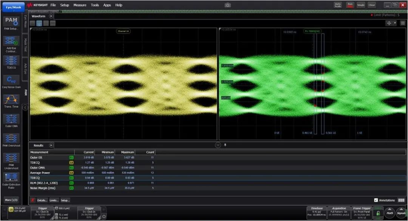408x221 pixels.
Task: Toggle the Annotations checkbox
Action: [376, 200]
